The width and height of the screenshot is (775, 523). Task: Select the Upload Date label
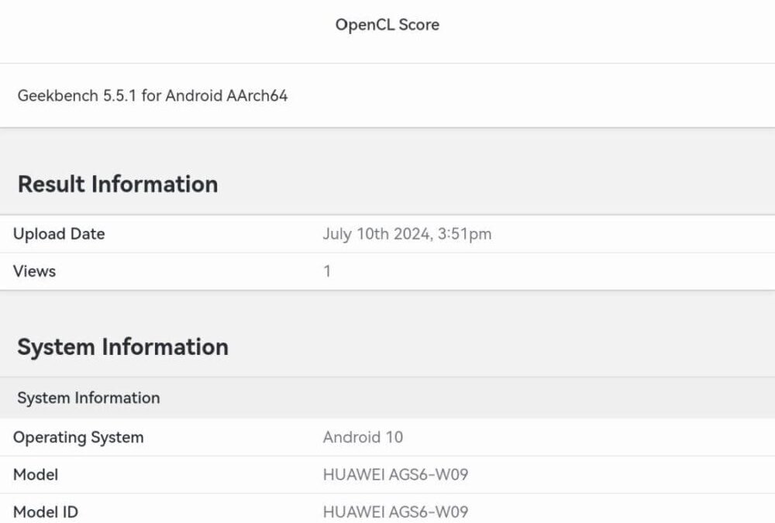coord(59,234)
